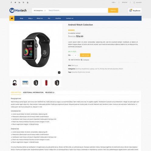Image resolution: width=151 pixels, height=151 pixels.
Task: Switch to Additional Information tab
Action: coord(33,92)
